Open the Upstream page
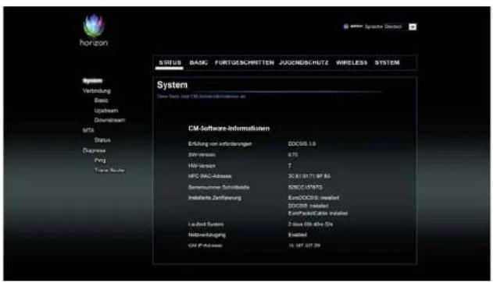This screenshot has height=282, width=493. tap(106, 111)
